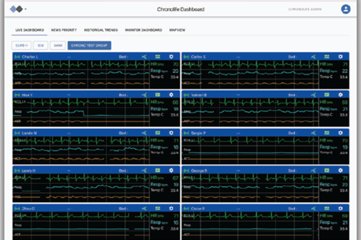Click the ECG waveform of Valtteri B
Image resolution: width=361 pixels, height=240 pixels.
pyautogui.click(x=250, y=103)
